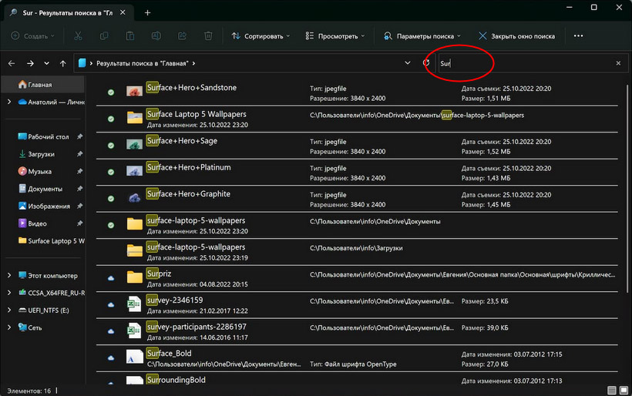Select surface-laptop-5-wallpapers in Загрузки

[357, 252]
